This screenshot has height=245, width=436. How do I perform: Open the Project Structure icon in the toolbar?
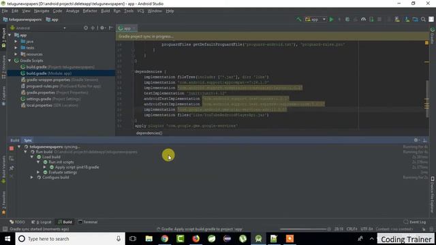pos(415,20)
